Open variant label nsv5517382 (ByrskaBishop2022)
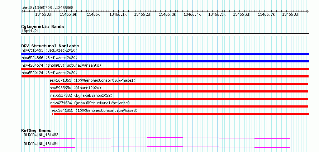The width and height of the screenshot is (319, 152). [81, 95]
